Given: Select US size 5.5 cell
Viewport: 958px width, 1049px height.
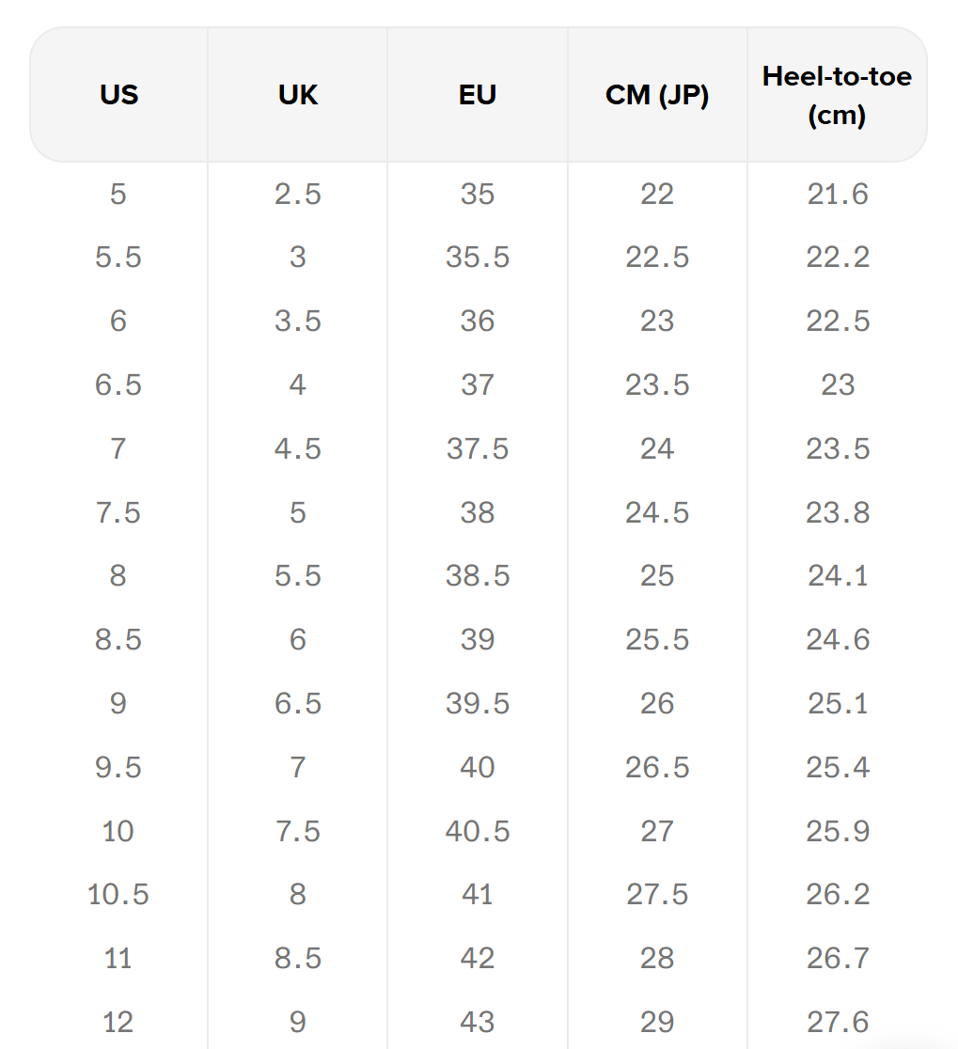Looking at the screenshot, I should (118, 258).
